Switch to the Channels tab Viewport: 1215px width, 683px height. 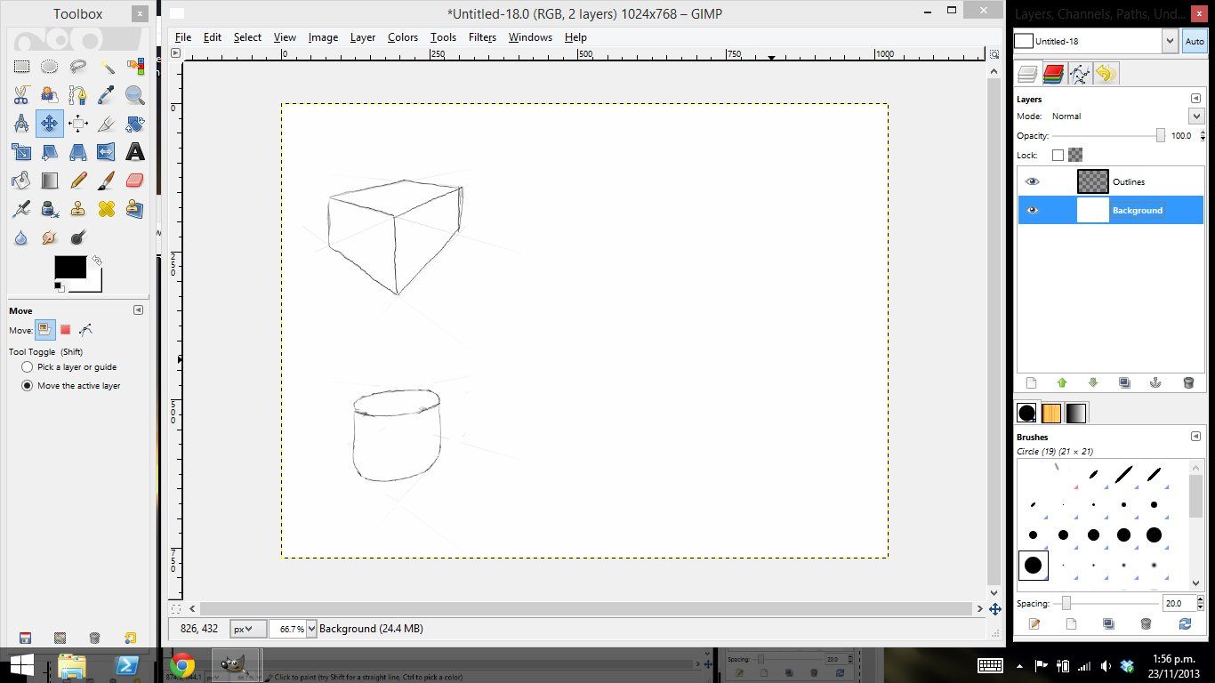coord(1053,73)
